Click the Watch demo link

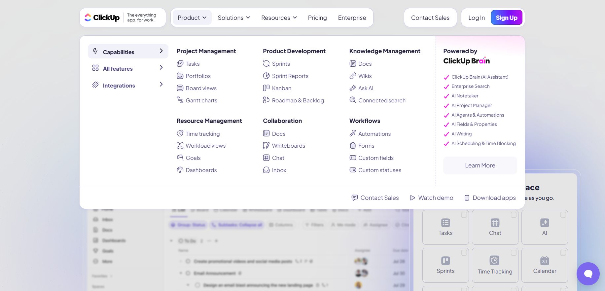(432, 198)
